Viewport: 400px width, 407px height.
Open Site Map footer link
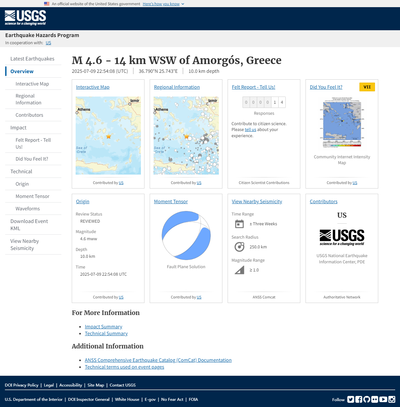pos(96,385)
